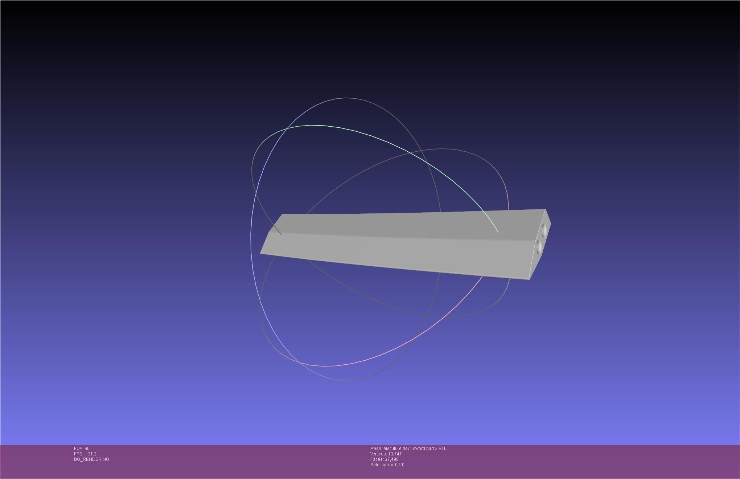Click the Faces: 27,498 count

pyautogui.click(x=385, y=459)
